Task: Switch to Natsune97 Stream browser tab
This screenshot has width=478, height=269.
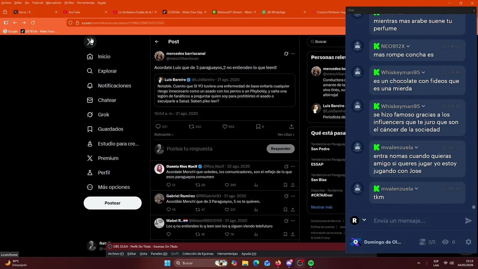Action: tap(234, 12)
